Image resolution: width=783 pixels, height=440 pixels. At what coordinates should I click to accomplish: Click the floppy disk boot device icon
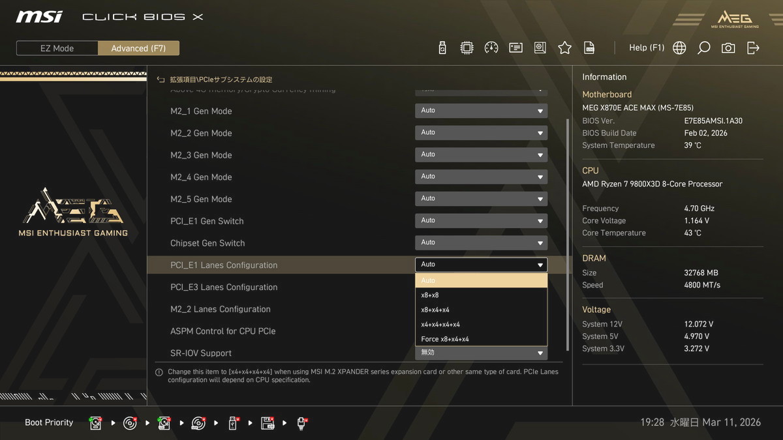(268, 423)
